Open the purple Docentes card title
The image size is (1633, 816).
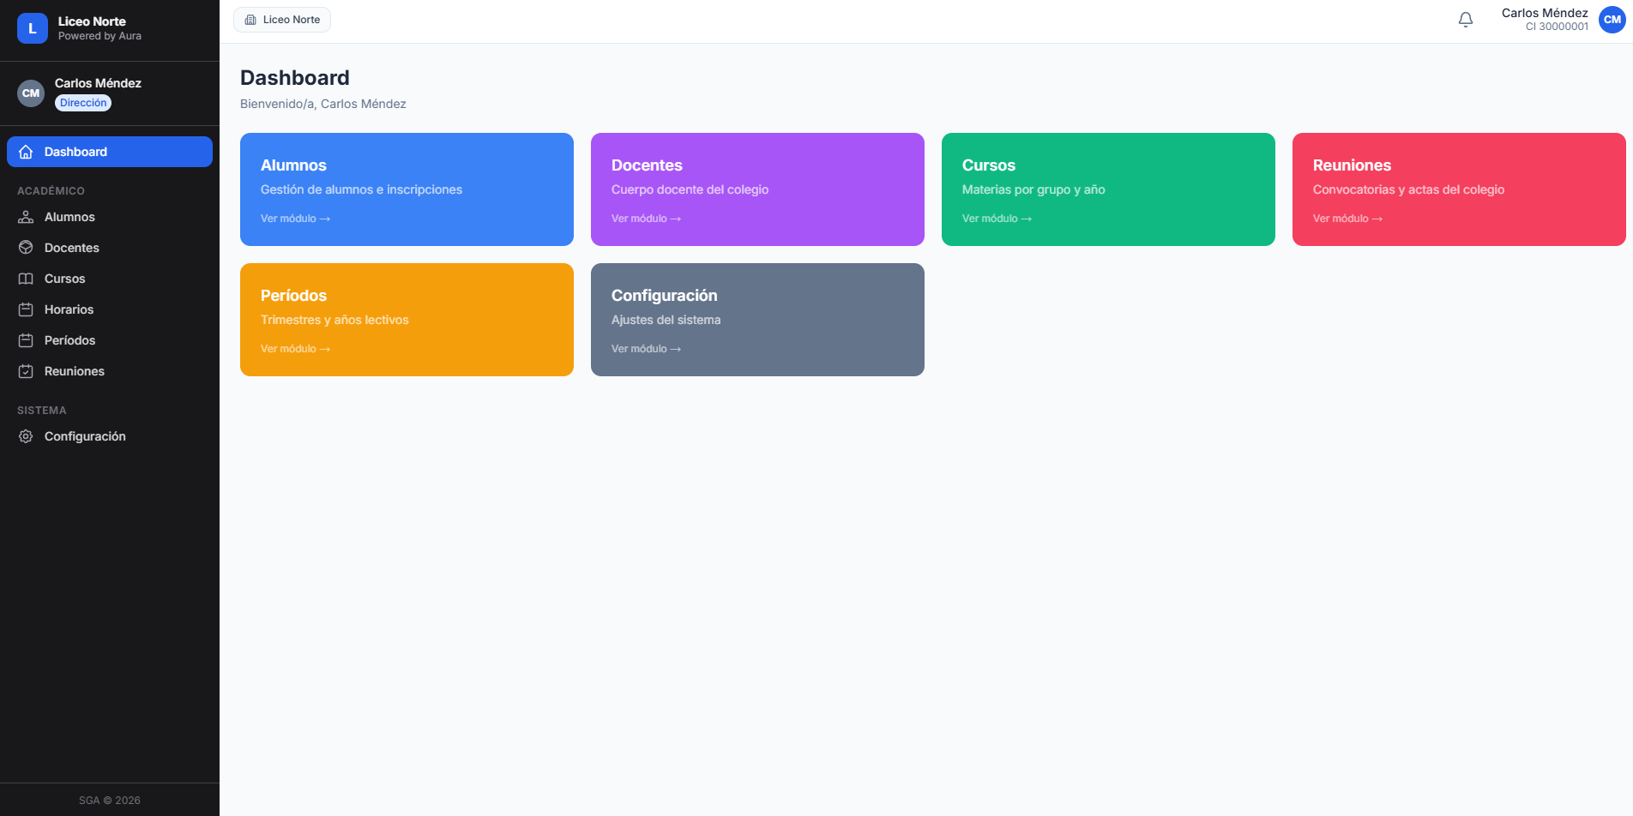(647, 165)
